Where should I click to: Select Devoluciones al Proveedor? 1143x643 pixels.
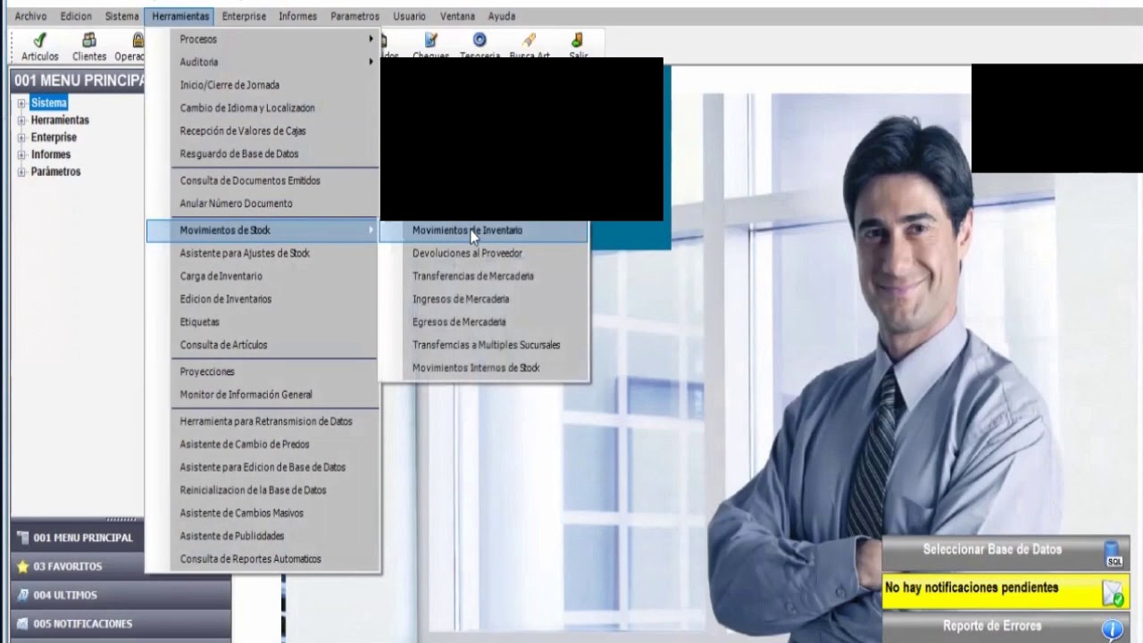484,254
